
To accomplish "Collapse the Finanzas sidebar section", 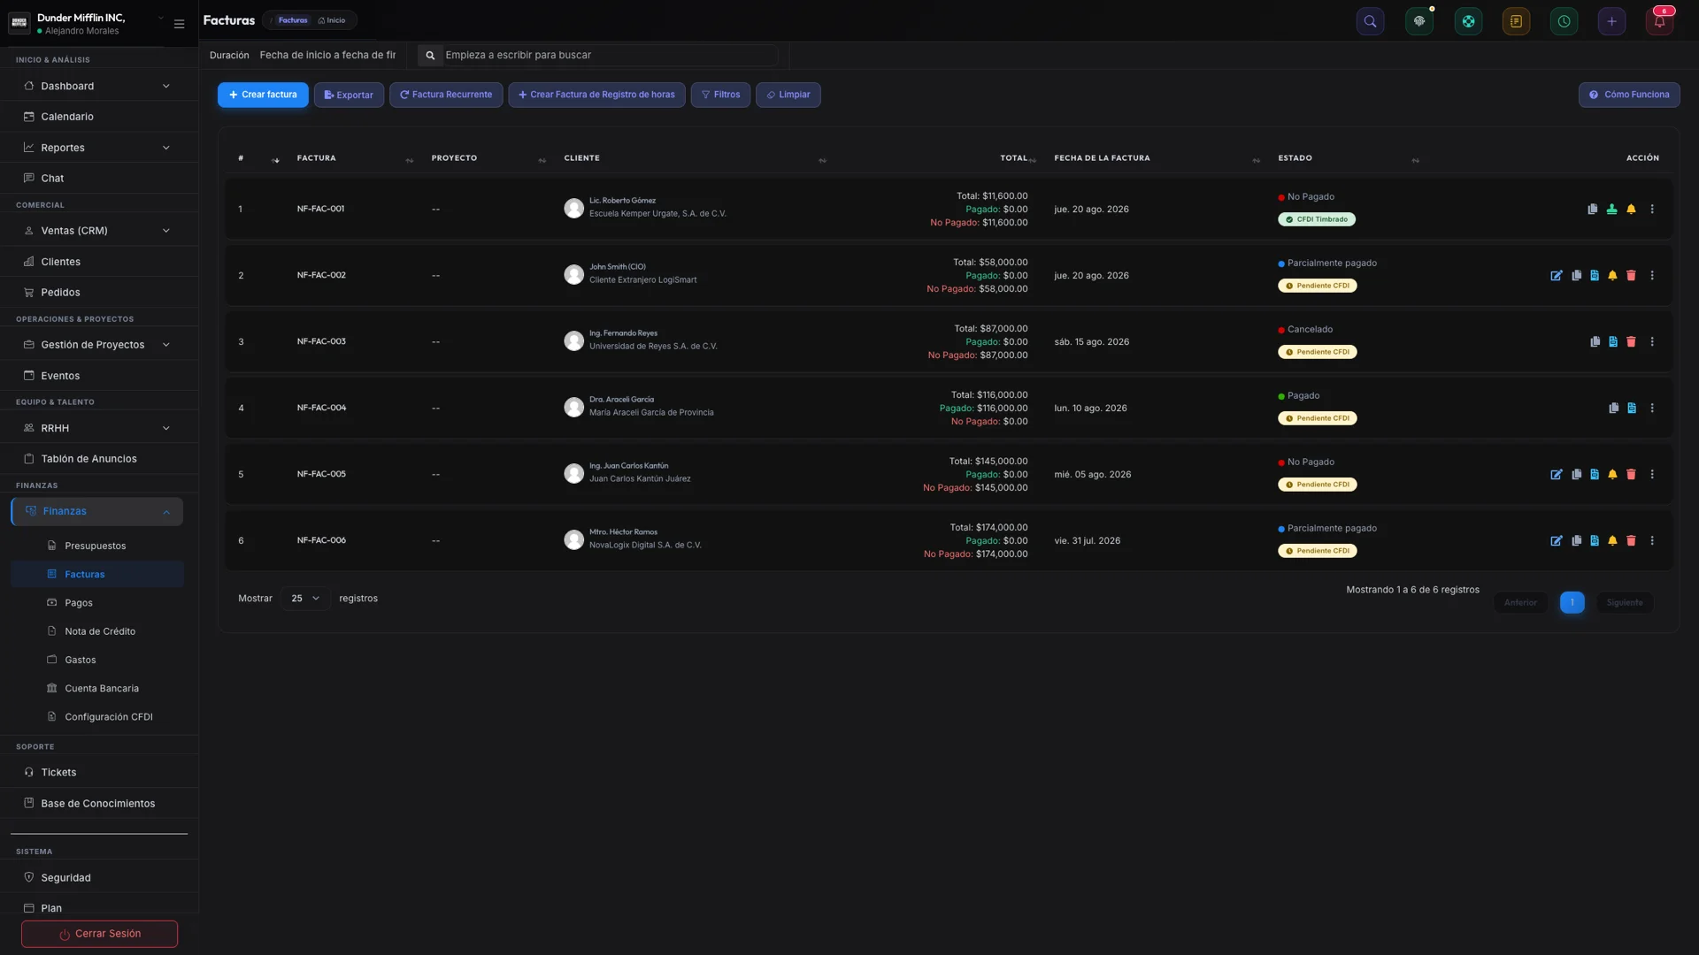I will tap(97, 512).
